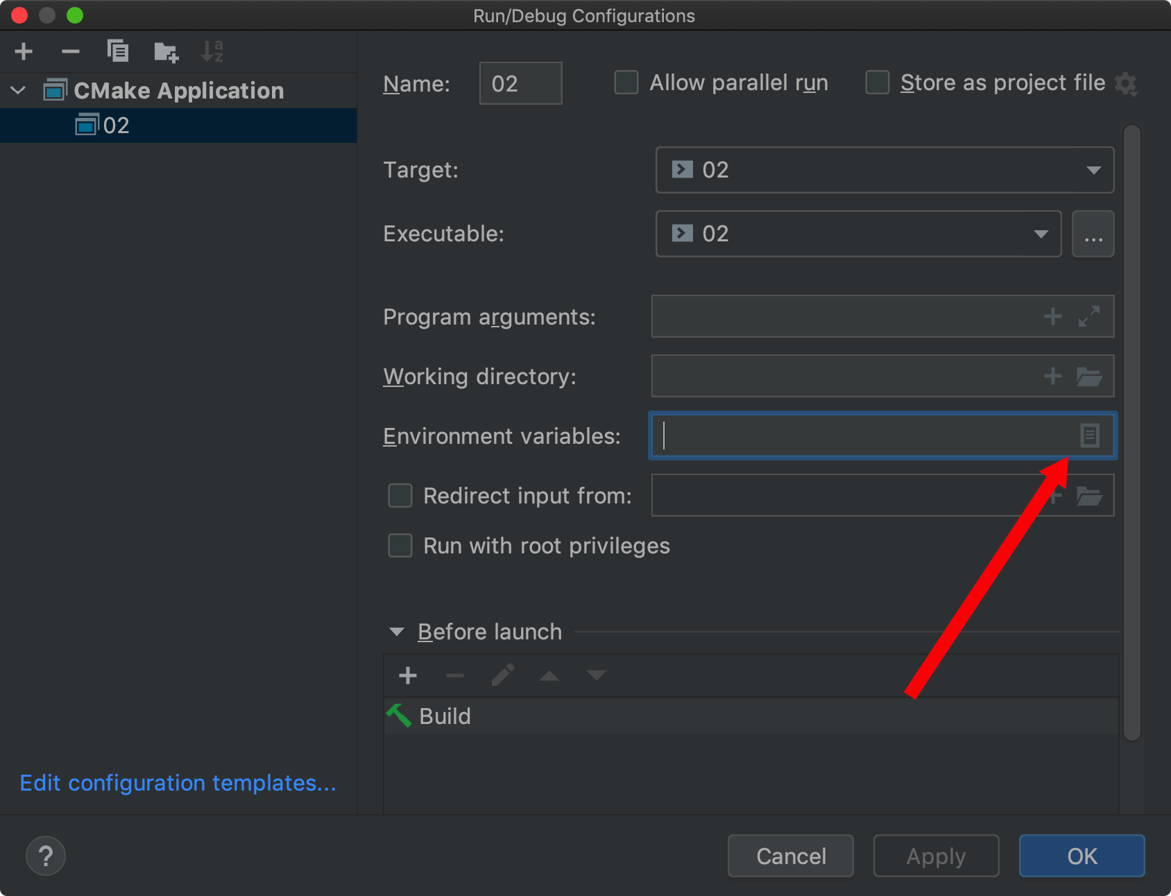Screen dimensions: 1171x896
Task: Browse for a working directory folder
Action: coord(1090,377)
